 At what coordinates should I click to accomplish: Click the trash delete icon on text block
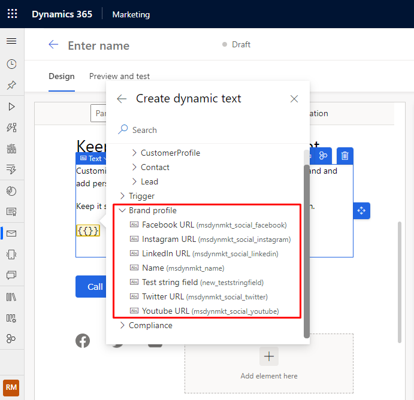coord(345,156)
